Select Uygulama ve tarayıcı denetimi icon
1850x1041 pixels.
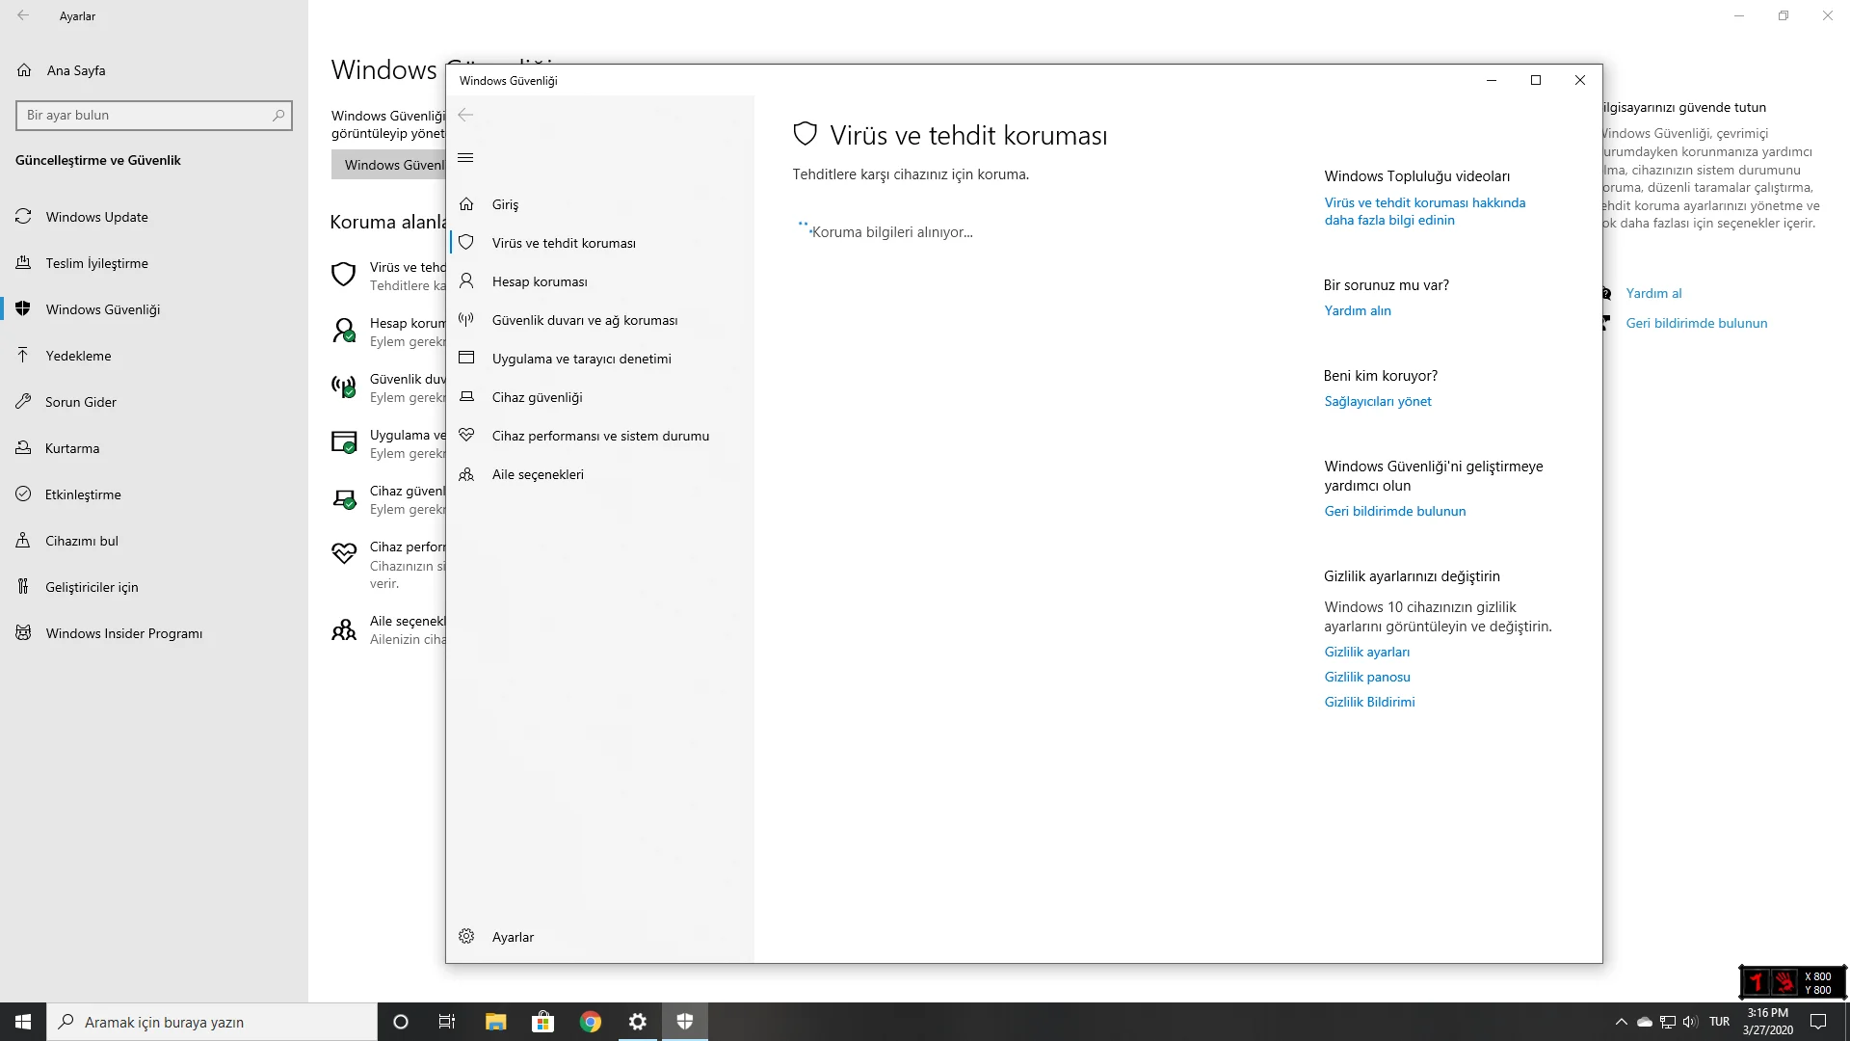[x=466, y=358]
